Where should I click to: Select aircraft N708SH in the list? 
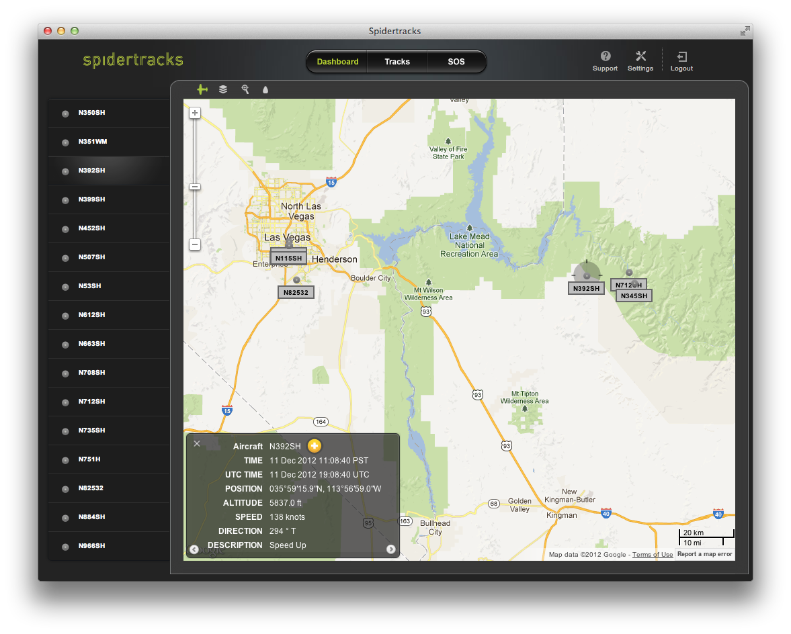(x=109, y=373)
